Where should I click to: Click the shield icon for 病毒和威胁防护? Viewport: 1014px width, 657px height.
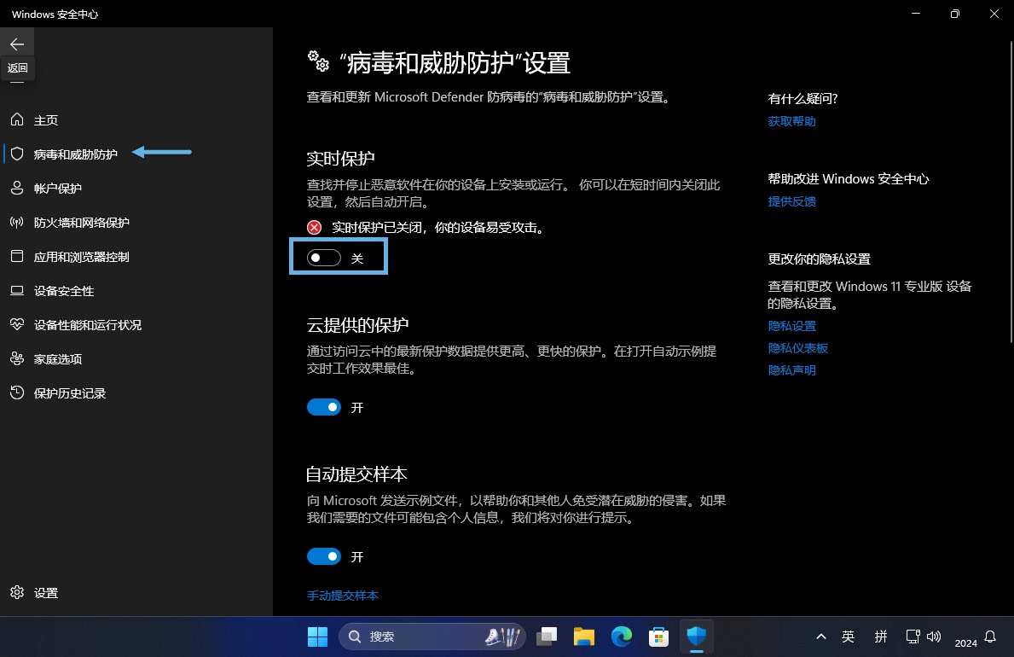(x=17, y=154)
